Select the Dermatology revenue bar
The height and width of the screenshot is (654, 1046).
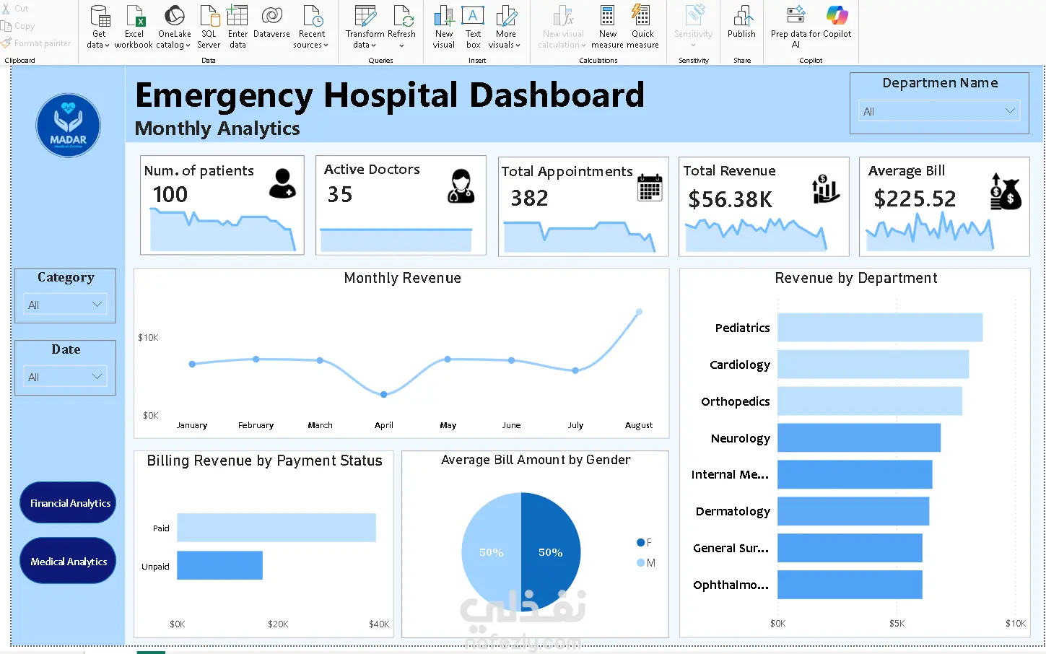tap(853, 511)
